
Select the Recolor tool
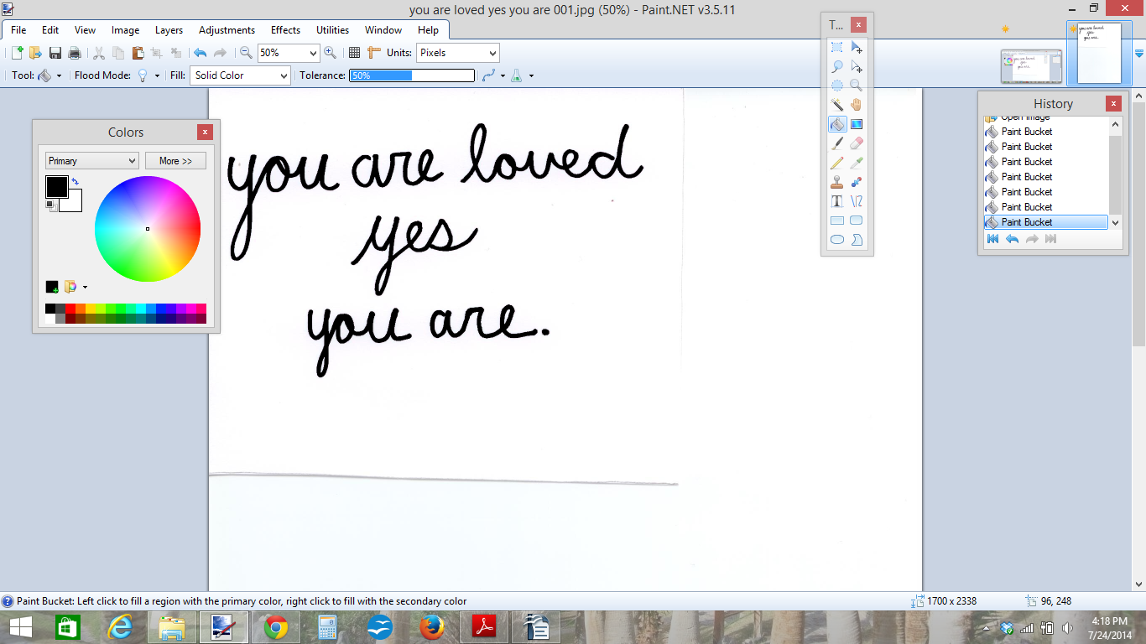857,182
